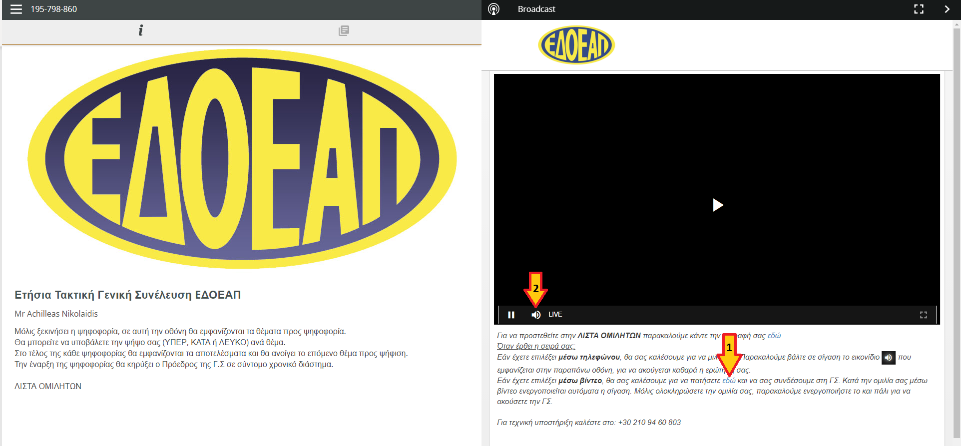
Task: Open the hamburger menu next to 195-798-860
Action: tap(16, 9)
